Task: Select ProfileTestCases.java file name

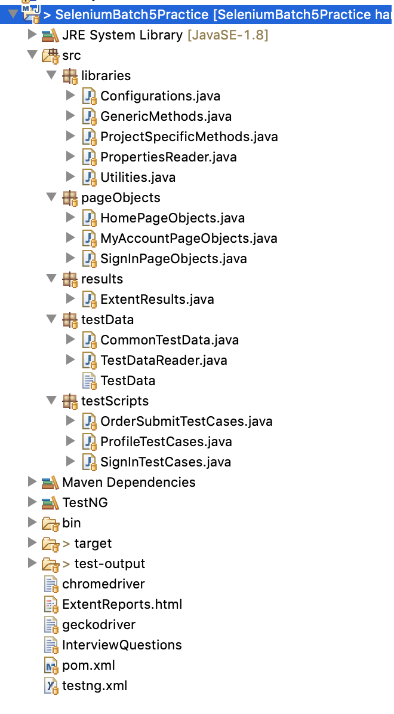Action: click(x=166, y=442)
